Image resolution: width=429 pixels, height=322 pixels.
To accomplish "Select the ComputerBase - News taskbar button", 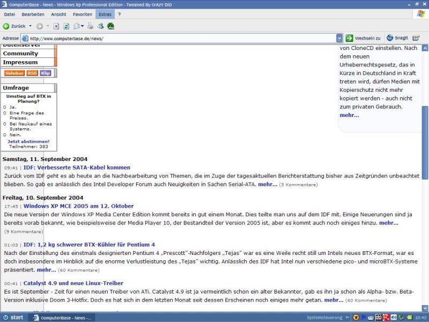I will (62, 318).
